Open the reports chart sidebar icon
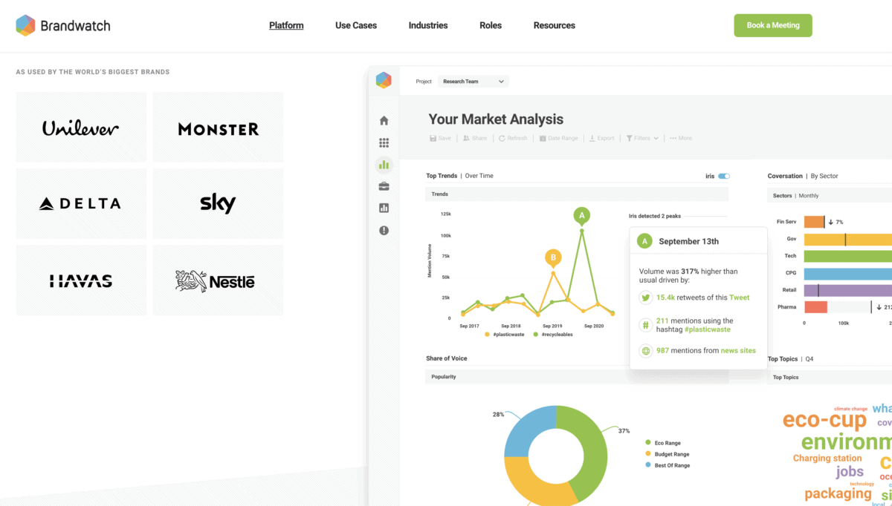The height and width of the screenshot is (506, 892). [384, 208]
